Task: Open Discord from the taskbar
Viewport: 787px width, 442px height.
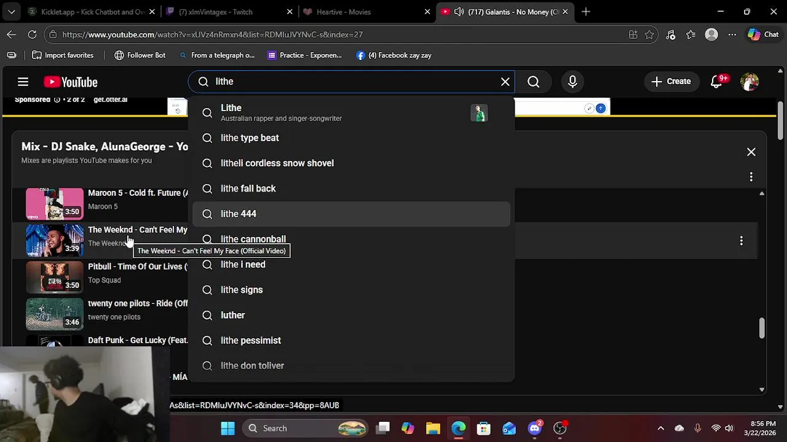Action: [535, 428]
